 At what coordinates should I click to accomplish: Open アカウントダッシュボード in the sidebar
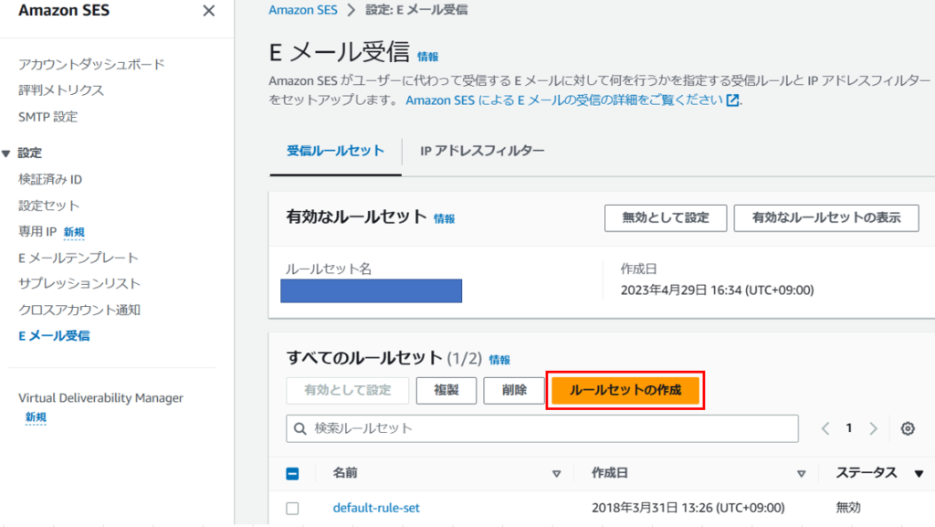tap(91, 64)
